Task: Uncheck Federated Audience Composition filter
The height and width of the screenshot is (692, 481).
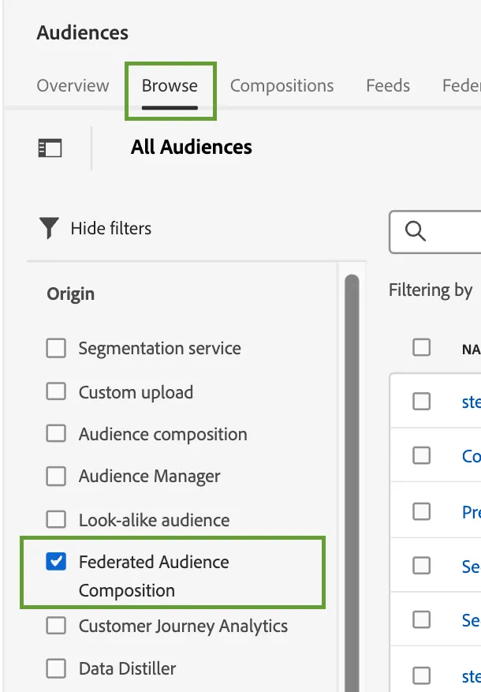Action: (x=56, y=562)
